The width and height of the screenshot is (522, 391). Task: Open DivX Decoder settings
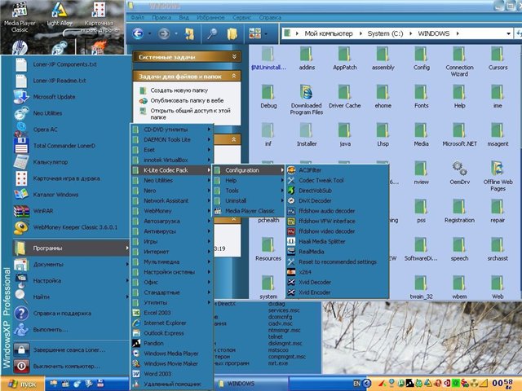[x=337, y=201]
